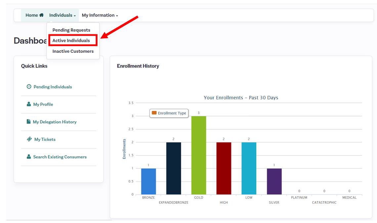This screenshot has width=377, height=223.
Task: Click the purple SILVER enrollment bar
Action: 274,181
